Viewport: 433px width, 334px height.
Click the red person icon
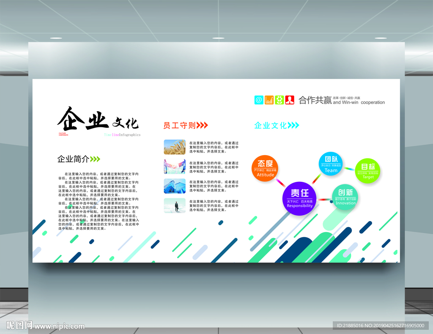click(290, 100)
